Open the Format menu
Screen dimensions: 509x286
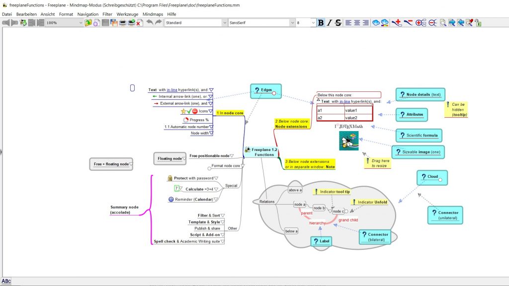coord(66,14)
